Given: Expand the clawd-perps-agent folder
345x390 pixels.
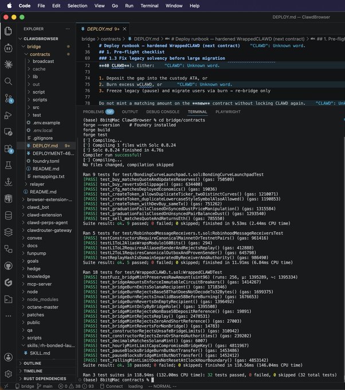Looking at the screenshot, I should pos(47,223).
